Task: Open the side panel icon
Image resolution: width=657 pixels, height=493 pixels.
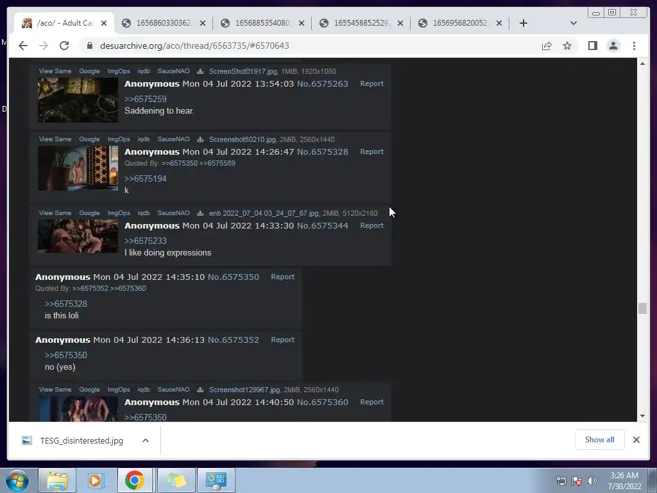Action: (x=592, y=46)
